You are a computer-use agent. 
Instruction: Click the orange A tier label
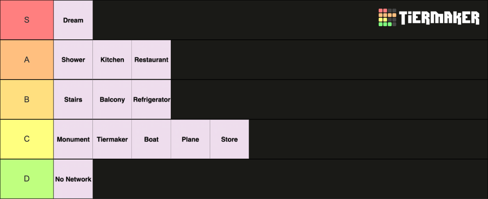pyautogui.click(x=27, y=60)
